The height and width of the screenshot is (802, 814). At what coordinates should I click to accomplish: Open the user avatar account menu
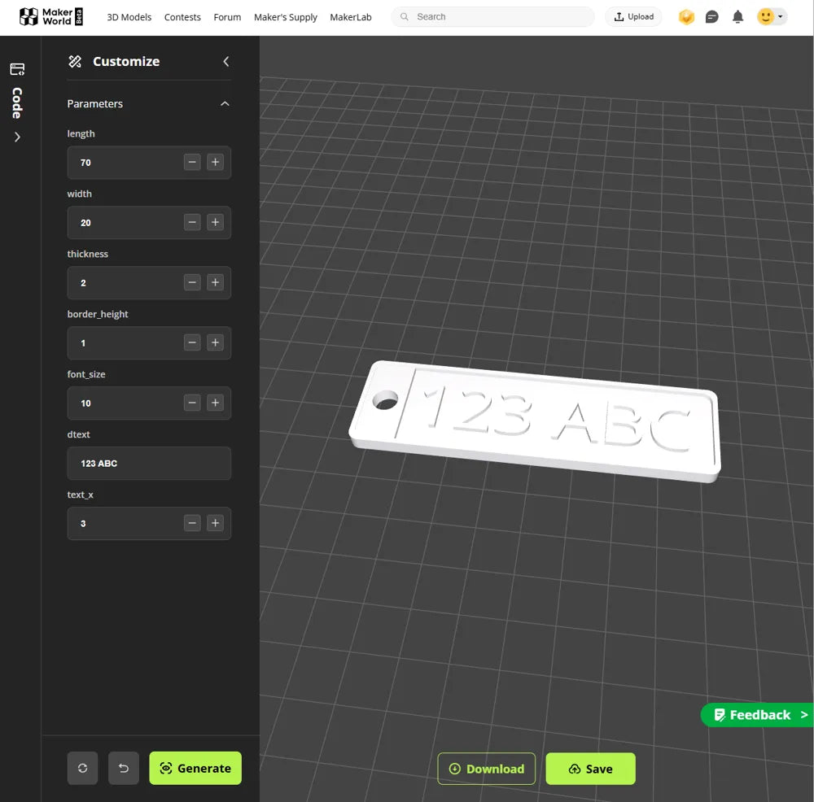pos(766,15)
